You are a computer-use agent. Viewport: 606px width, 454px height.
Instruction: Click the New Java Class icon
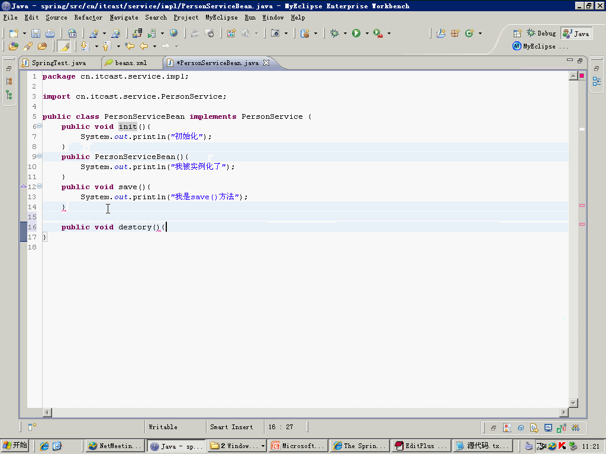pyautogui.click(x=469, y=34)
